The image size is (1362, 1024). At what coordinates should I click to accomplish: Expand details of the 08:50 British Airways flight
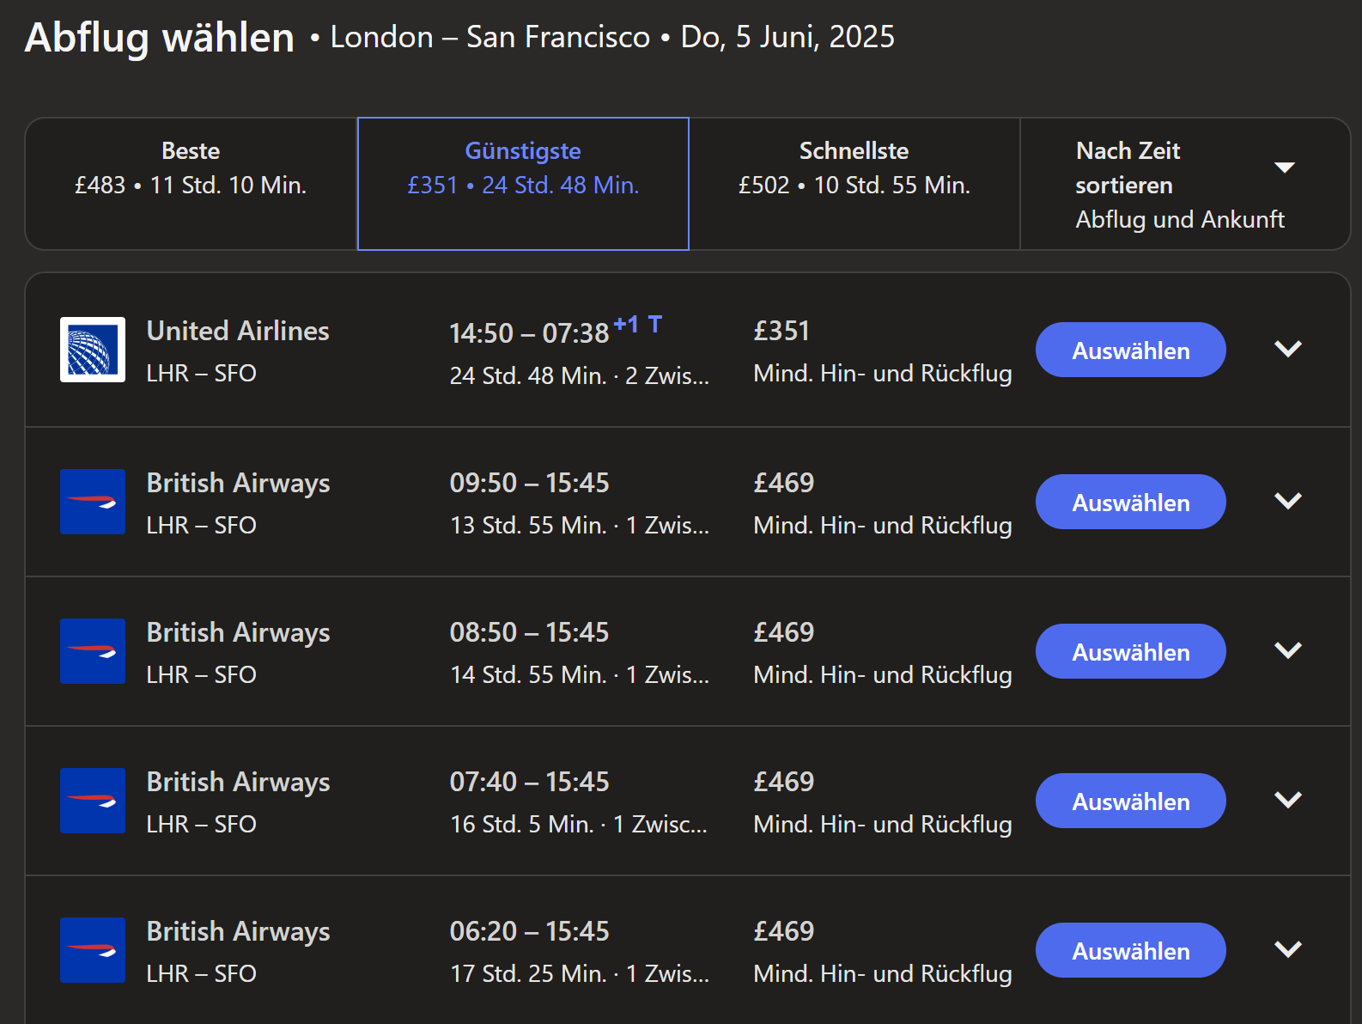point(1288,650)
